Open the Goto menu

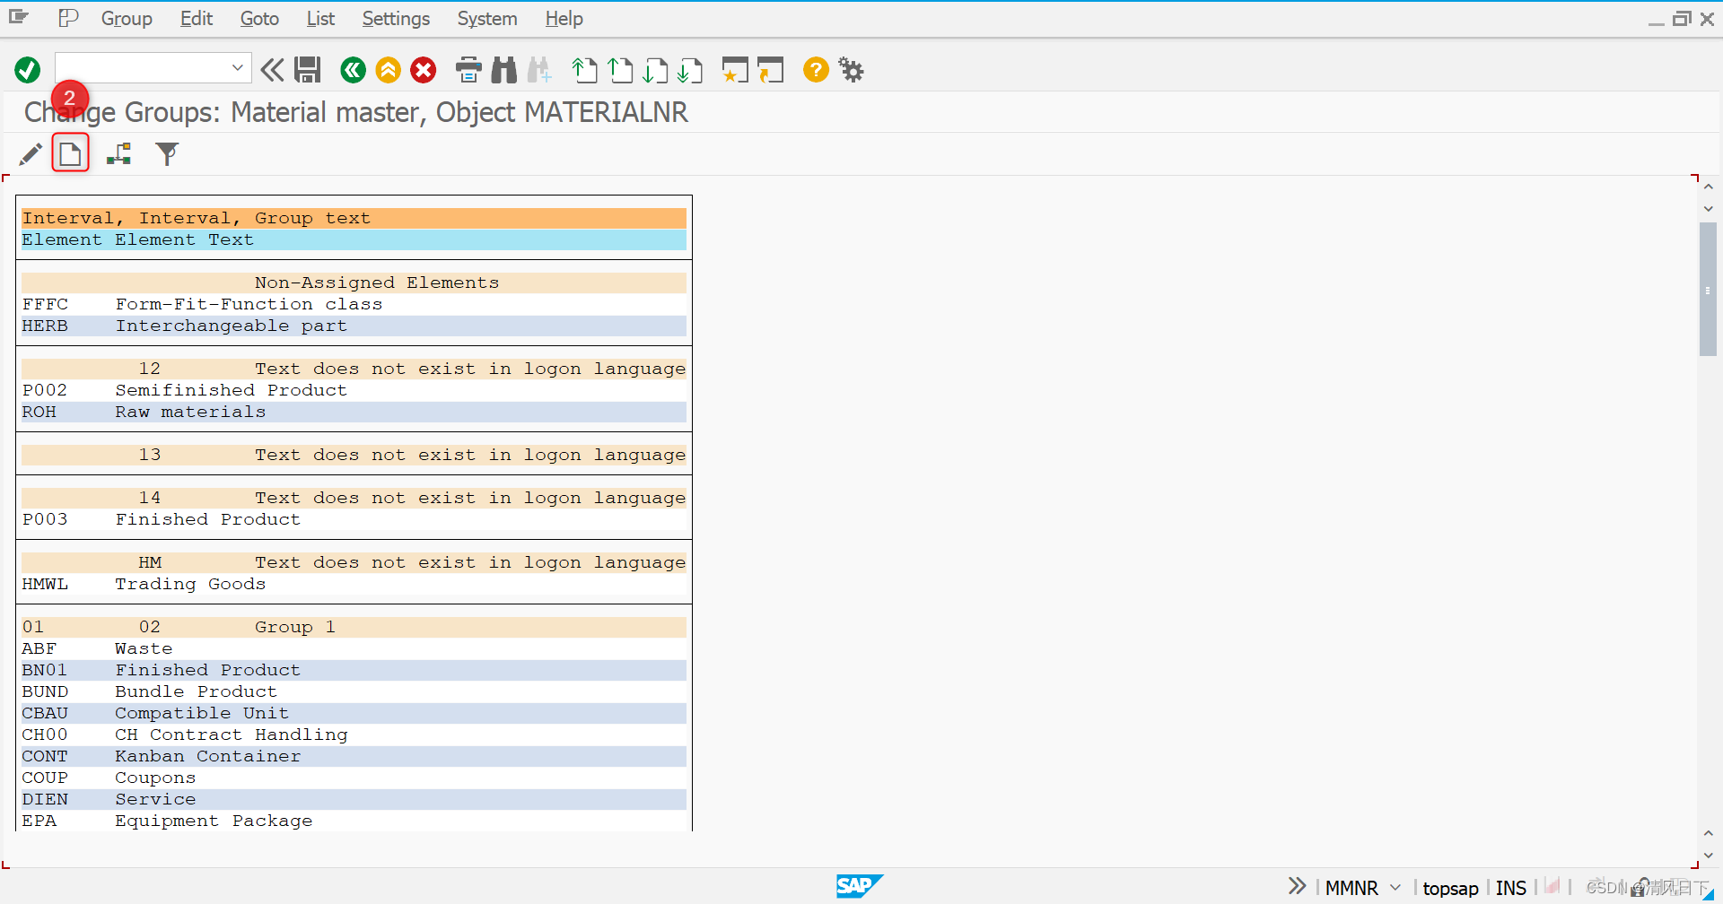(x=259, y=18)
